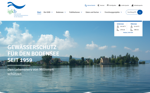This screenshot has height=93, width=150.
Task: Click the Untersee heading in the widget
Action: [120, 24]
